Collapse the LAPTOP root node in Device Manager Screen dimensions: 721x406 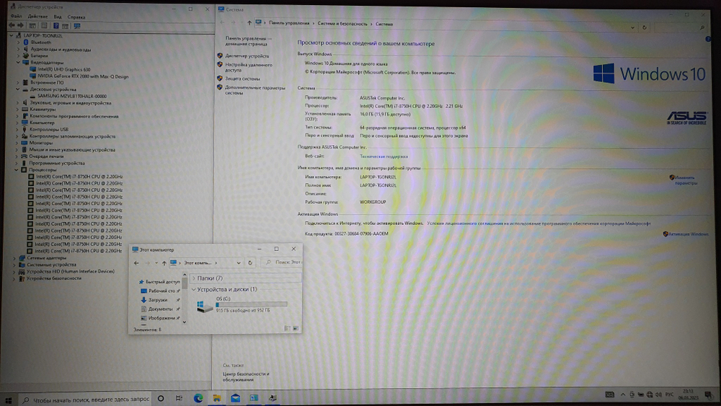click(12, 35)
